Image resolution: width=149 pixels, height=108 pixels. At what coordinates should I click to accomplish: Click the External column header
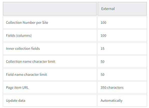click(122, 9)
